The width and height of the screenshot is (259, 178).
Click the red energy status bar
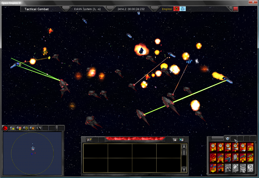pos(135,139)
